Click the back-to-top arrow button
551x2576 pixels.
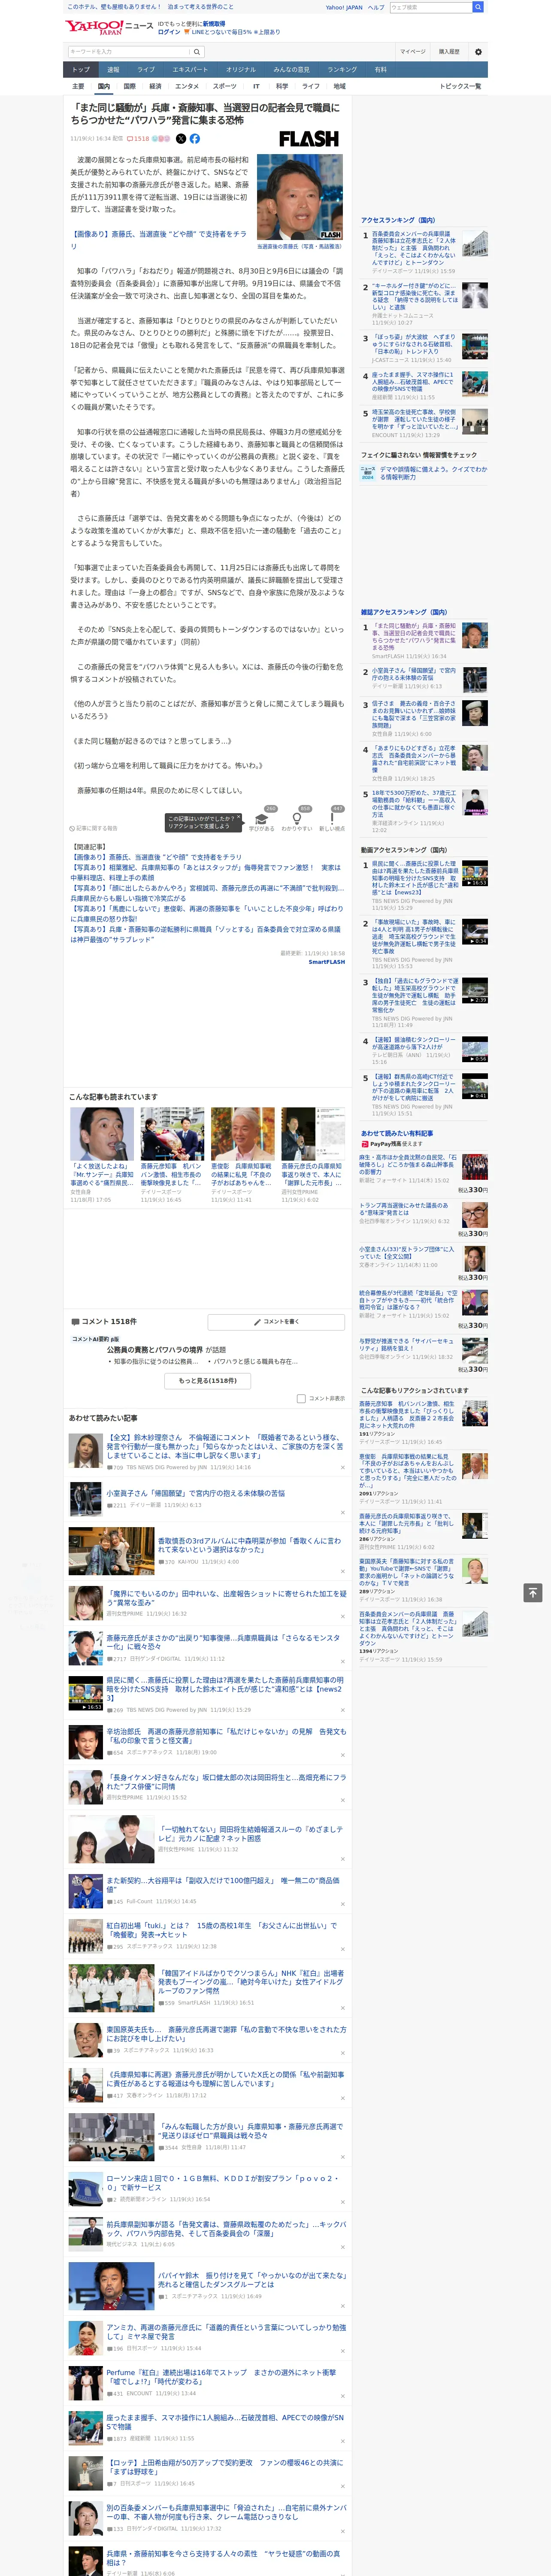click(x=534, y=1593)
